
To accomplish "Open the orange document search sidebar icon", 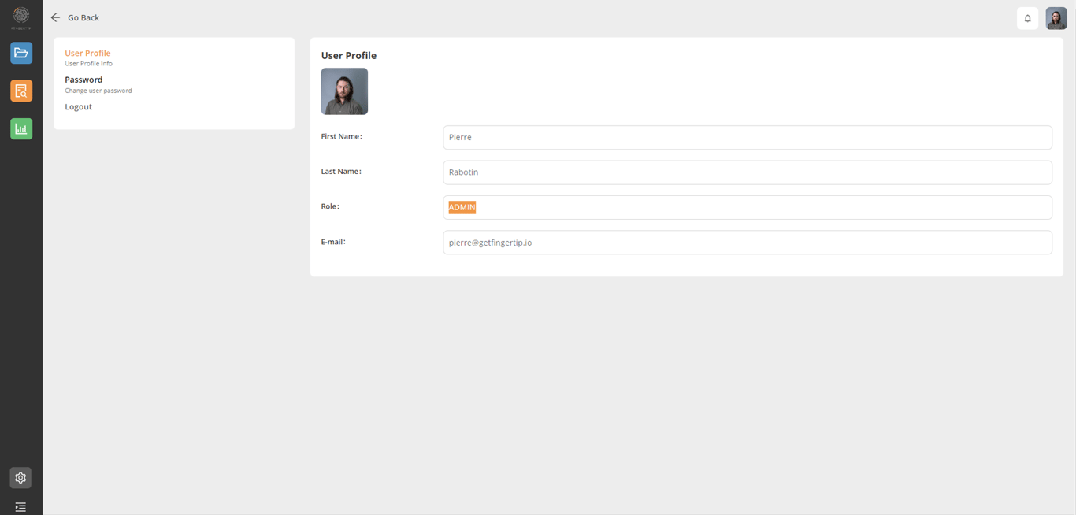I will tap(21, 91).
